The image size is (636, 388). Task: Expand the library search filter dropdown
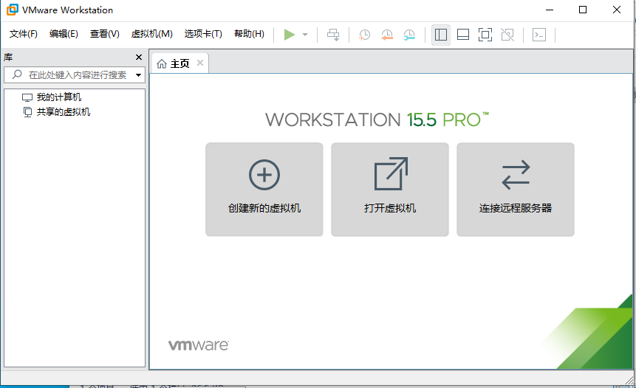click(x=138, y=75)
